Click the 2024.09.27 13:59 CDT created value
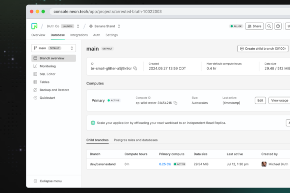Viewport: 290px width, 193px height. tap(167, 69)
